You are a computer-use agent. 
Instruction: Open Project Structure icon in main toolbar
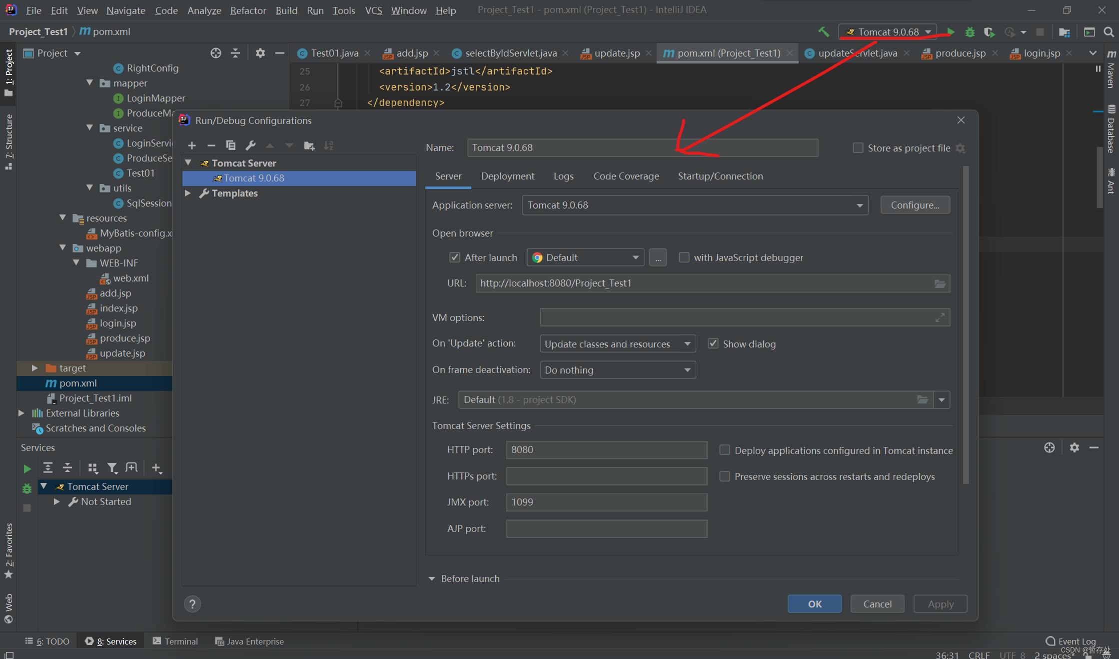tap(1065, 32)
